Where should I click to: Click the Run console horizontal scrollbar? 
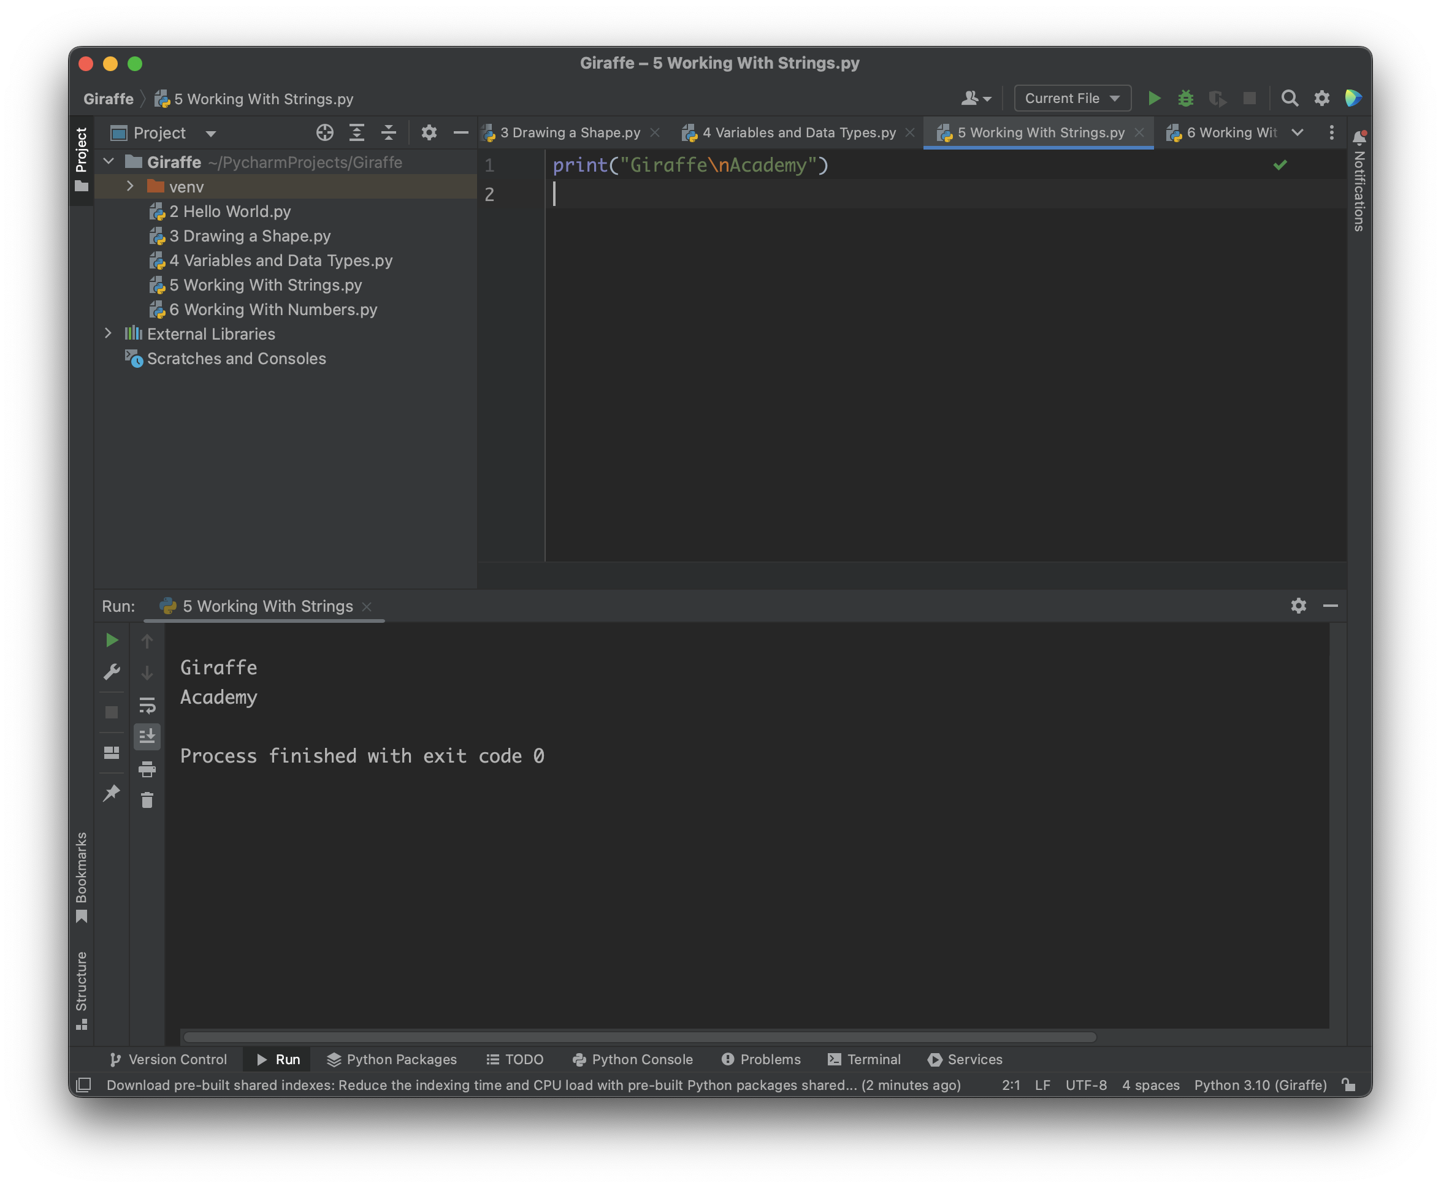(640, 1037)
